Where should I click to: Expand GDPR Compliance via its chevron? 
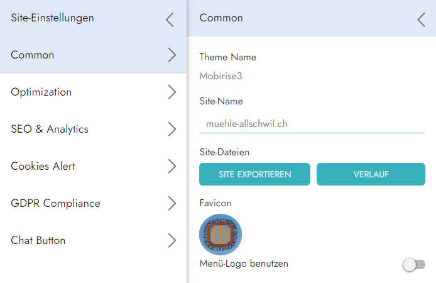[172, 204]
